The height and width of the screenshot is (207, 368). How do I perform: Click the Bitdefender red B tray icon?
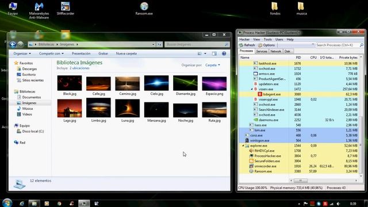pos(325,204)
